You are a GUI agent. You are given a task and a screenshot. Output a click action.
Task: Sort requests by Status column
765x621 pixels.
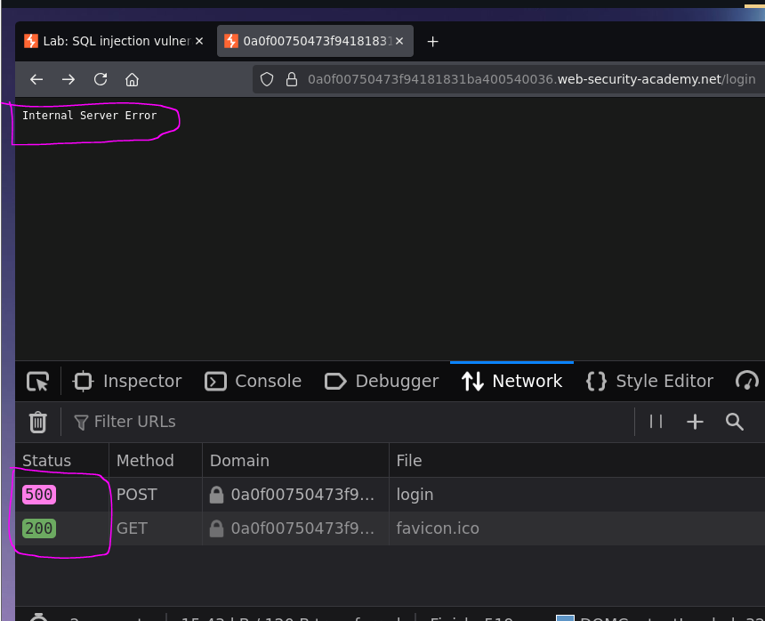pyautogui.click(x=62, y=461)
